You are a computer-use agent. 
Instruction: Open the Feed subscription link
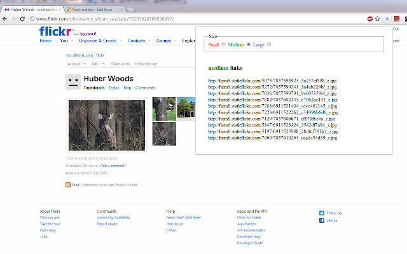tap(75, 185)
